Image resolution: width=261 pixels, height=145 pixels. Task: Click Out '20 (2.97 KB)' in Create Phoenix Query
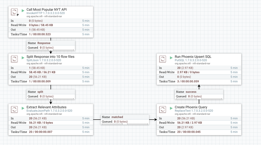click(x=185, y=127)
